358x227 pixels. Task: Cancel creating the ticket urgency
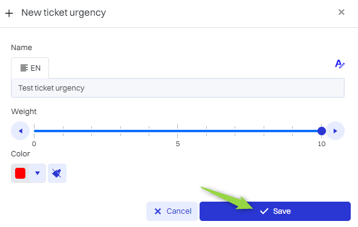pyautogui.click(x=172, y=211)
